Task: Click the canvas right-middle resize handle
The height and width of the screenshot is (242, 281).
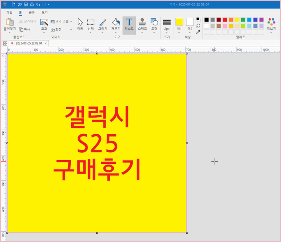Action: (x=187, y=143)
